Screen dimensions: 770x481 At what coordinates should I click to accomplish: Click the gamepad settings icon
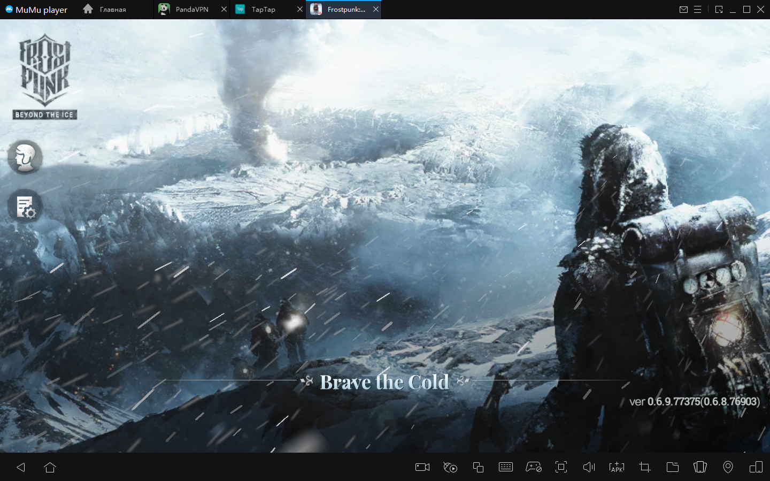point(533,467)
